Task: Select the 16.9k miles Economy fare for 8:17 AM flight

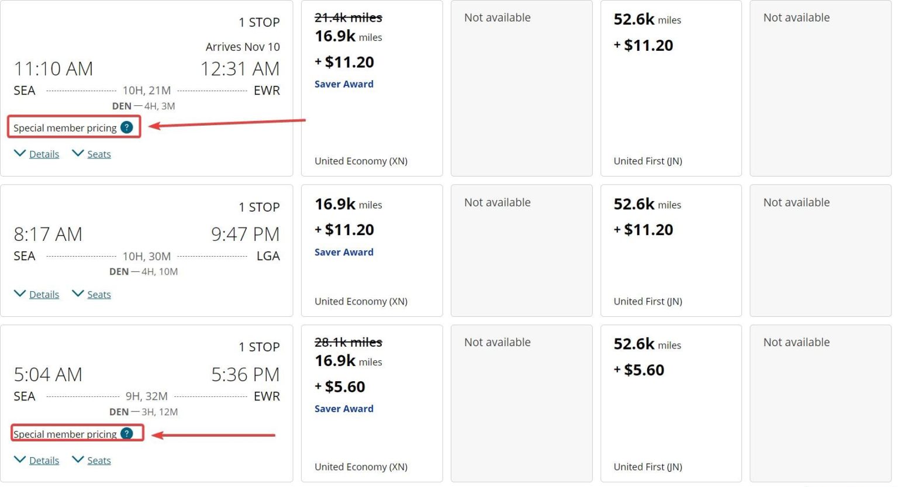Action: pos(372,250)
